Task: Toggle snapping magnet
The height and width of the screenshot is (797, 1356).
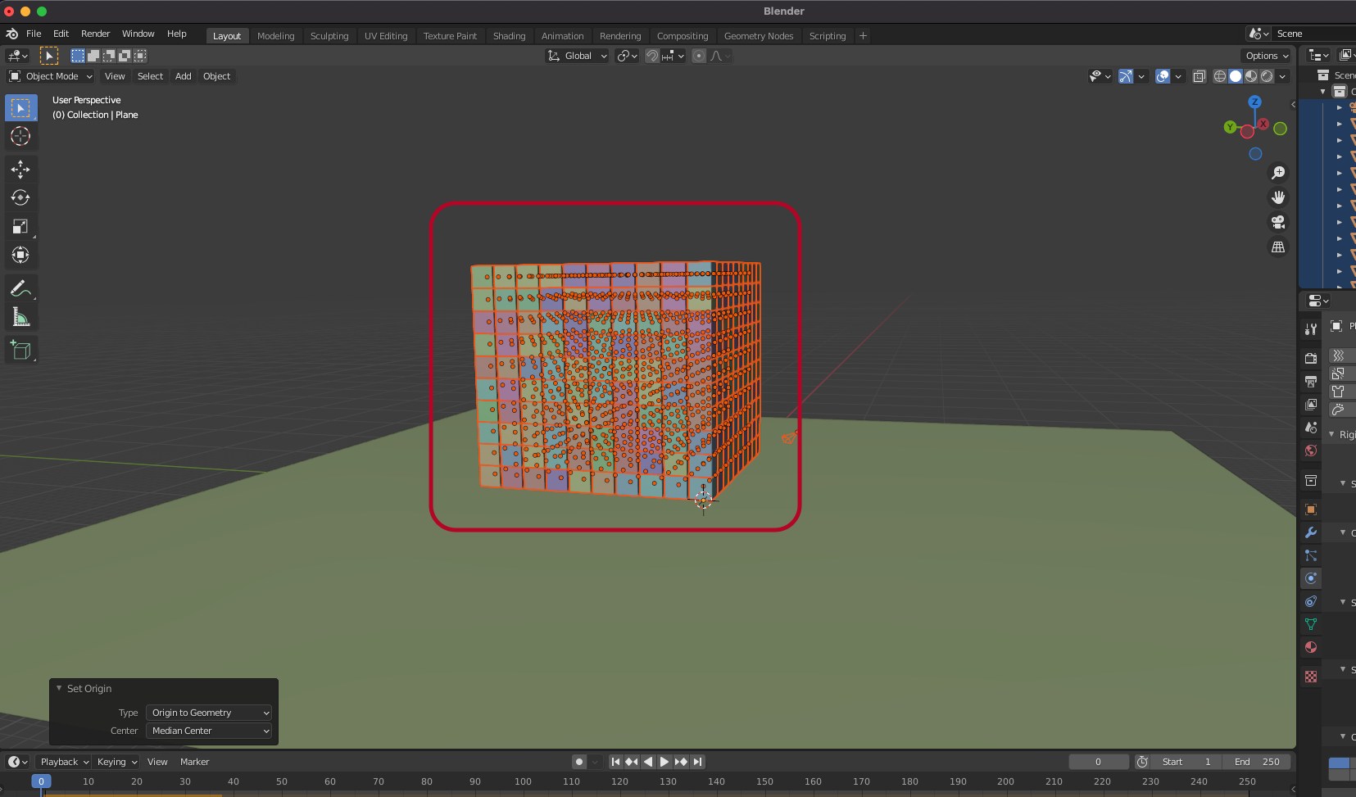Action: pos(652,56)
